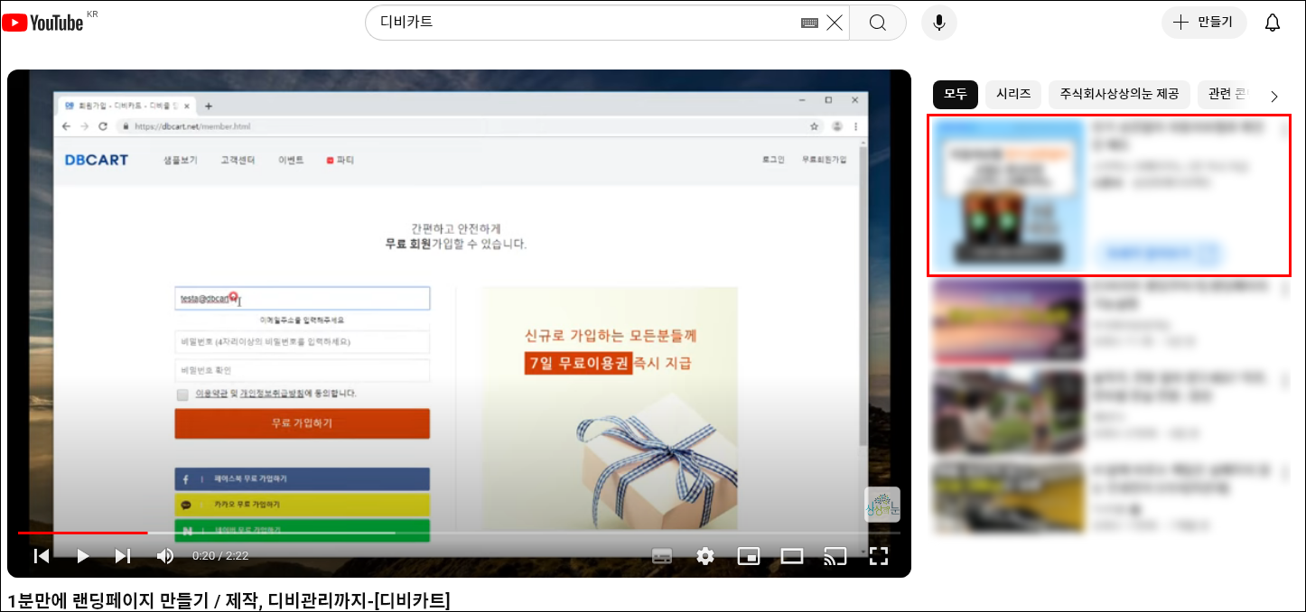Click the magnifying glass search button
1306x612 pixels.
(x=878, y=23)
